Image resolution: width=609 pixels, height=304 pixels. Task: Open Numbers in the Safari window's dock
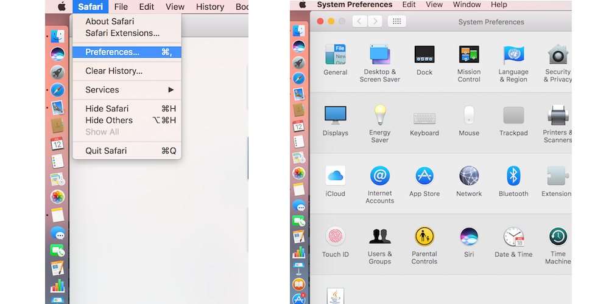(x=57, y=286)
